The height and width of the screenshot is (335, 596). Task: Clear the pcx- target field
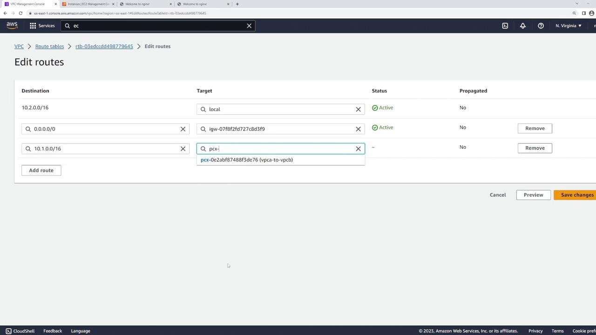[358, 148]
